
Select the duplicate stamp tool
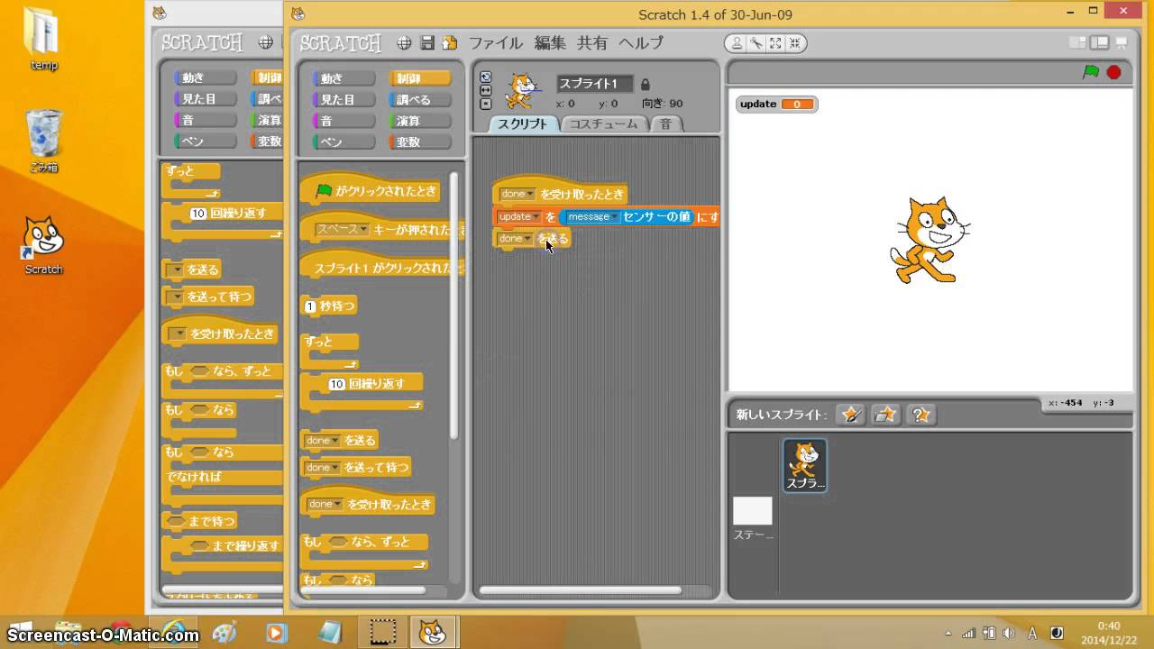pyautogui.click(x=737, y=42)
